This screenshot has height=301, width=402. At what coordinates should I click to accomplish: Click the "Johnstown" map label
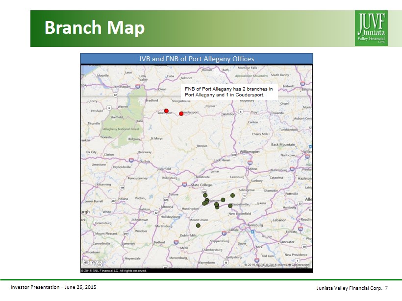(x=139, y=220)
